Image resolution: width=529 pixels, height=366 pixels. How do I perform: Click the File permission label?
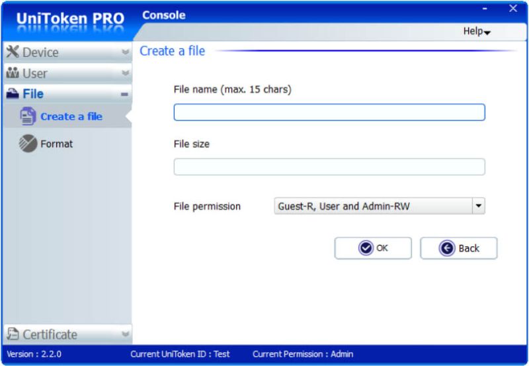pyautogui.click(x=207, y=206)
